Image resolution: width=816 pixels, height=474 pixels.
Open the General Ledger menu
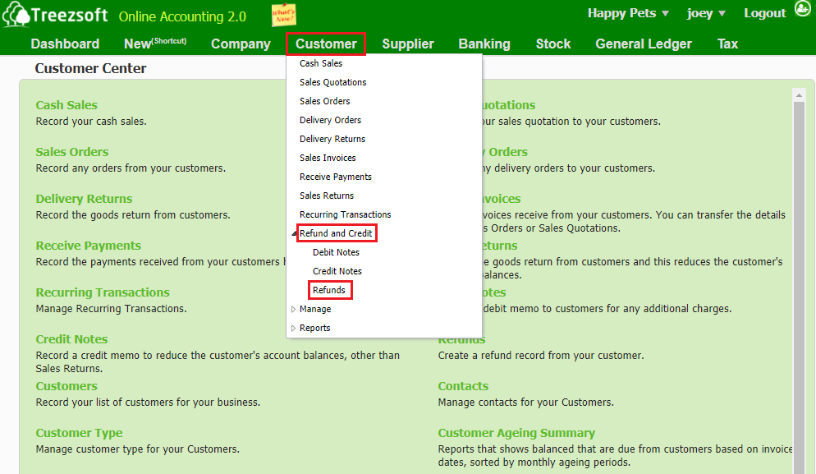point(643,44)
